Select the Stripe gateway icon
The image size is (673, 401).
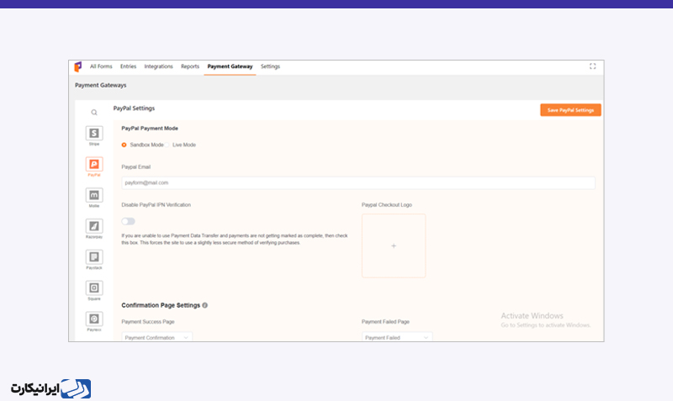[x=94, y=134]
